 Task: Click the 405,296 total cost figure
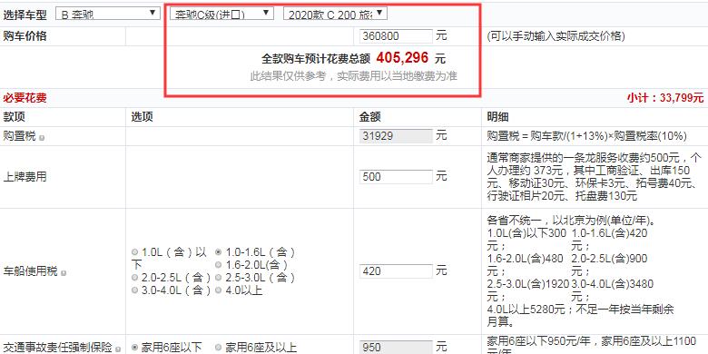pyautogui.click(x=402, y=58)
